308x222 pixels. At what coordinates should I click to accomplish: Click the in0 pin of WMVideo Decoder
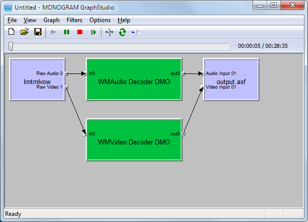85,134
